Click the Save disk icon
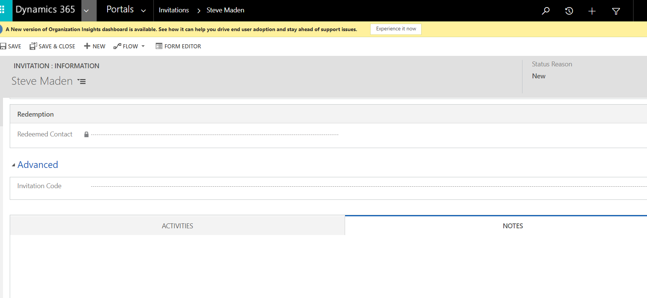The image size is (647, 298). point(3,46)
